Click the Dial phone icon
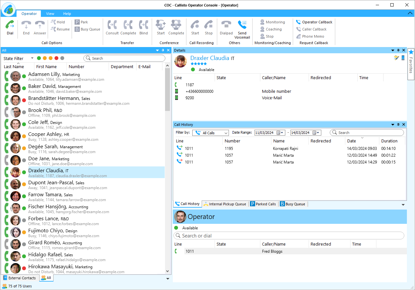Screen dimensions: 415x290 [10, 25]
